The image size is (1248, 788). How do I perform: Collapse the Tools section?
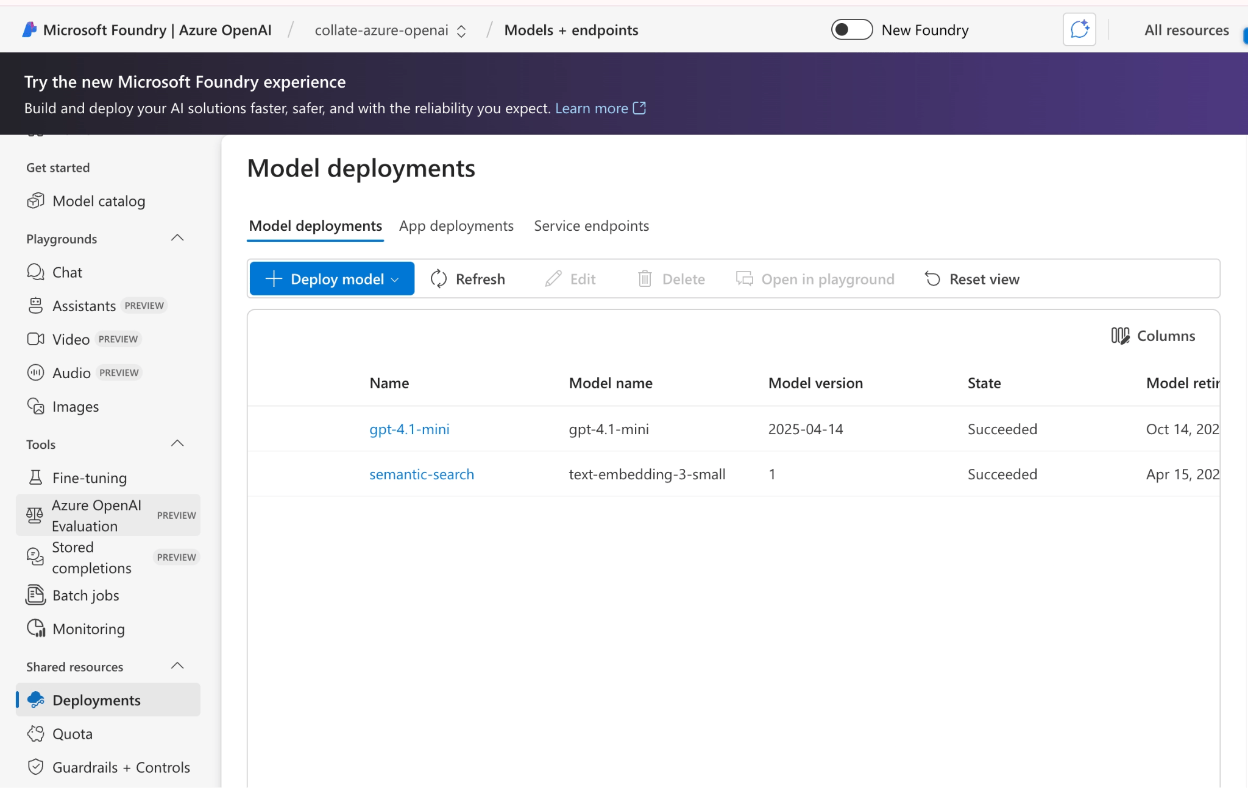177,443
